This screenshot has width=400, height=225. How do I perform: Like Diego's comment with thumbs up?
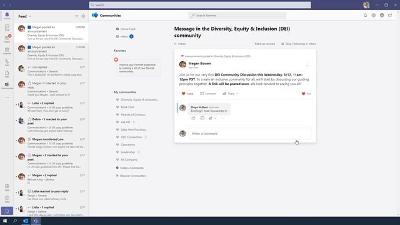pyautogui.click(x=193, y=118)
